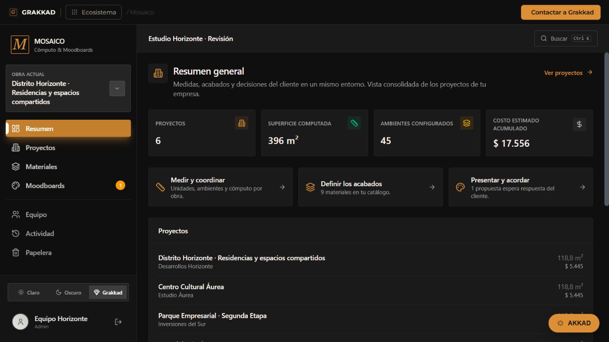Open Centro Cultural Áurea project row
609x342 pixels.
pos(371,291)
